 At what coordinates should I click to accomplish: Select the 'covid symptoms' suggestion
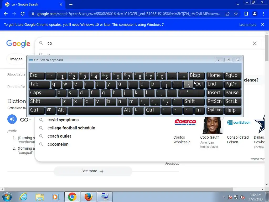pyautogui.click(x=63, y=120)
